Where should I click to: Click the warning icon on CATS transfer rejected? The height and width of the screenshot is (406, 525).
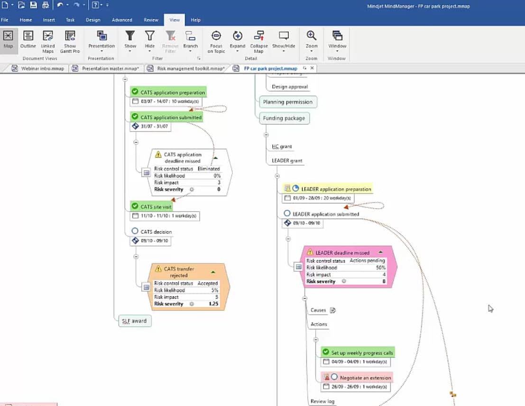tap(158, 268)
